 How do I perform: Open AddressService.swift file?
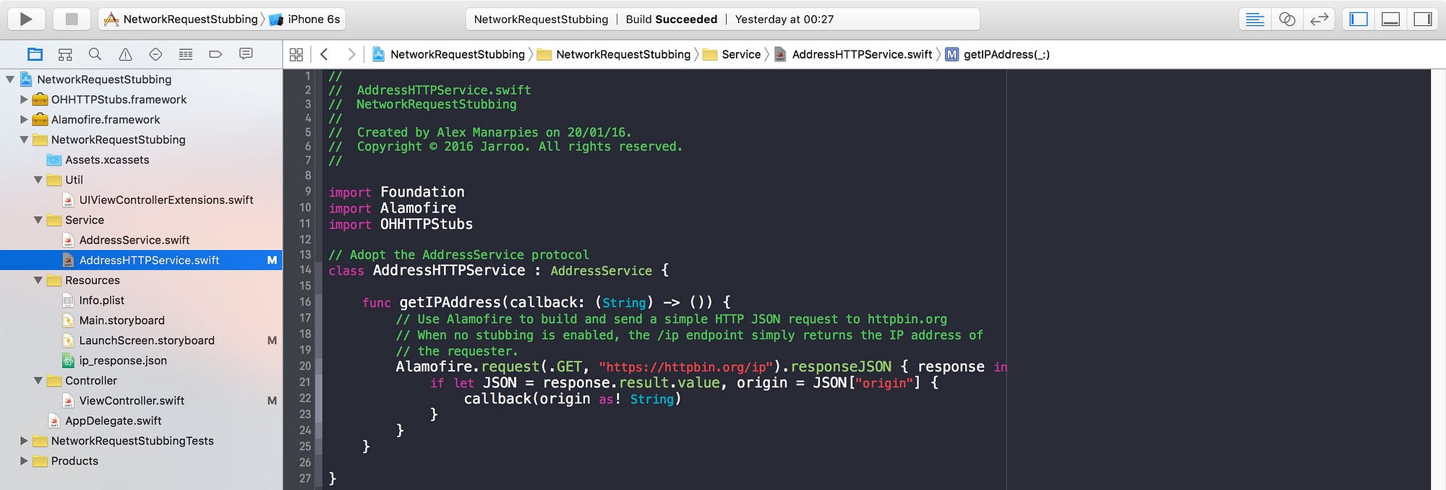pyautogui.click(x=134, y=240)
